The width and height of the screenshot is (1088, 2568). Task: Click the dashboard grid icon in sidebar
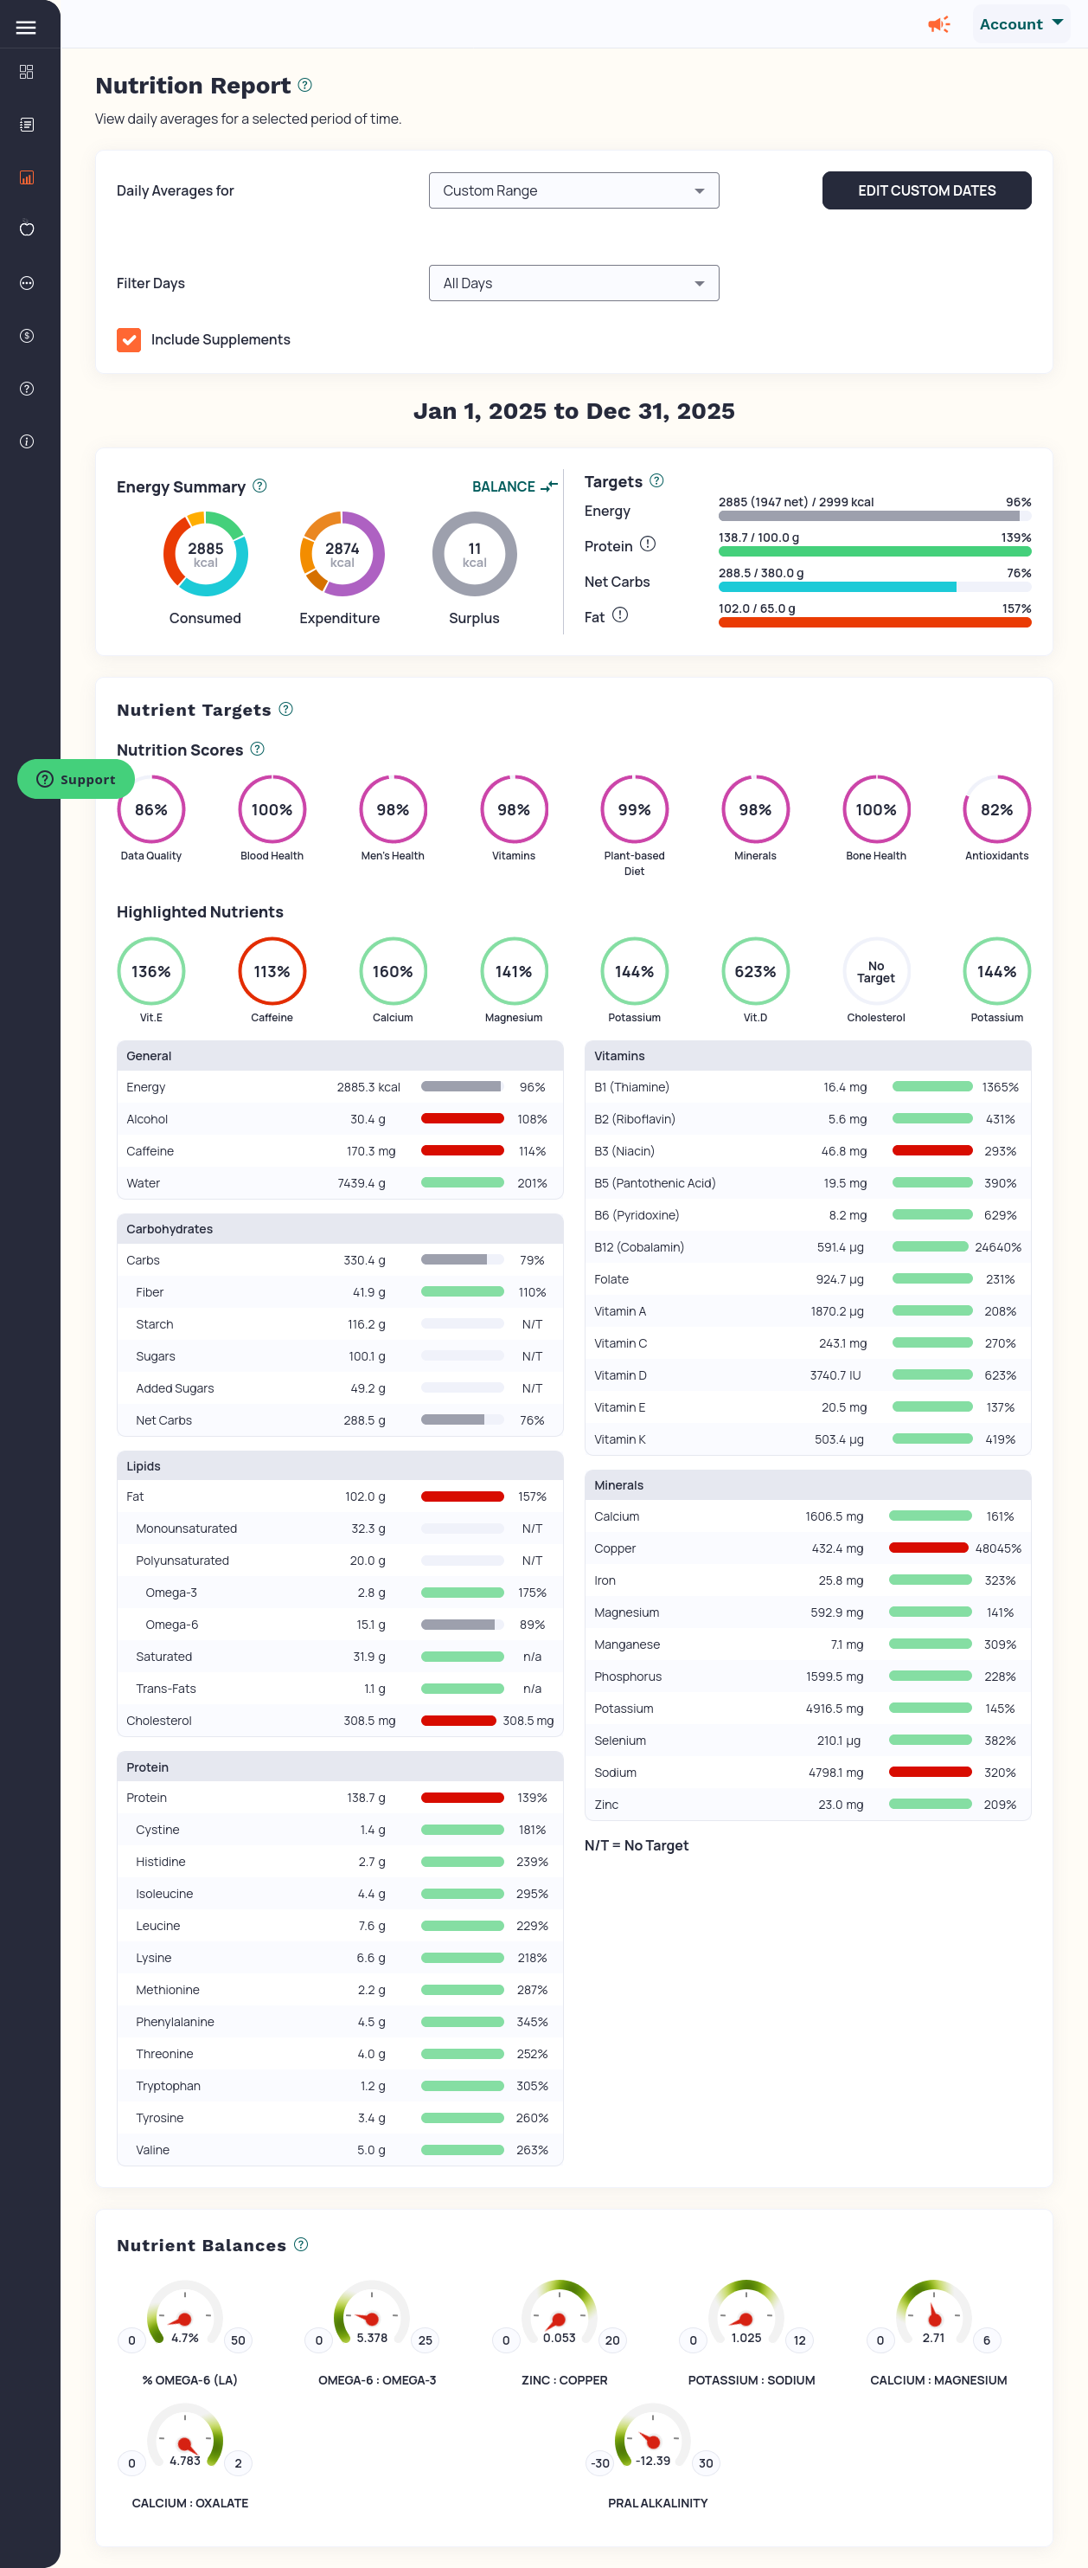click(27, 72)
